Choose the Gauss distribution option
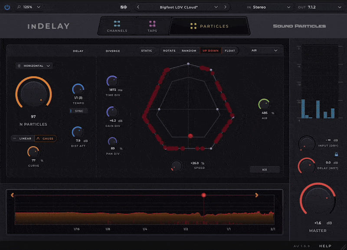Image resolution: width=347 pixels, height=250 pixels. pos(46,138)
